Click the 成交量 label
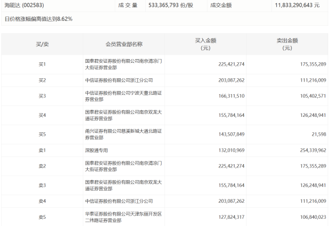 [x=128, y=6]
